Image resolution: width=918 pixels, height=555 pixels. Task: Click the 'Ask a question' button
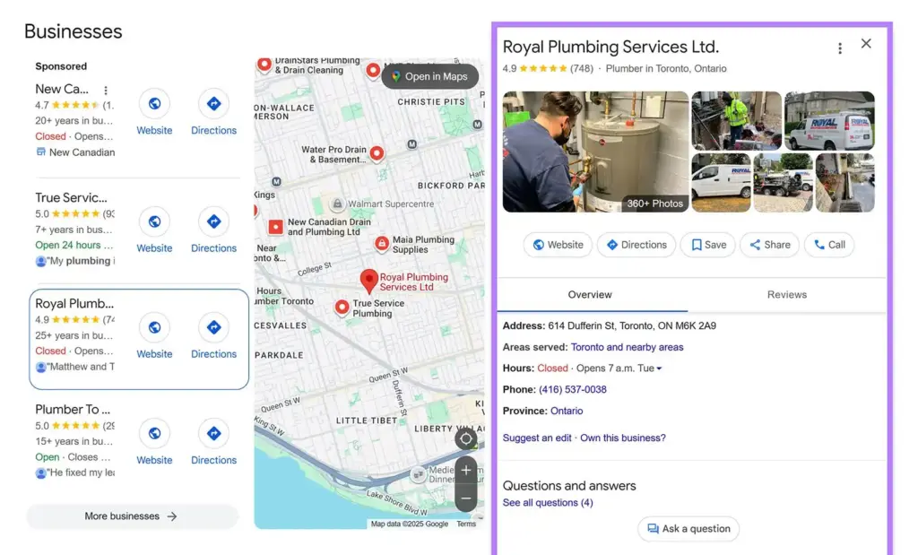688,529
